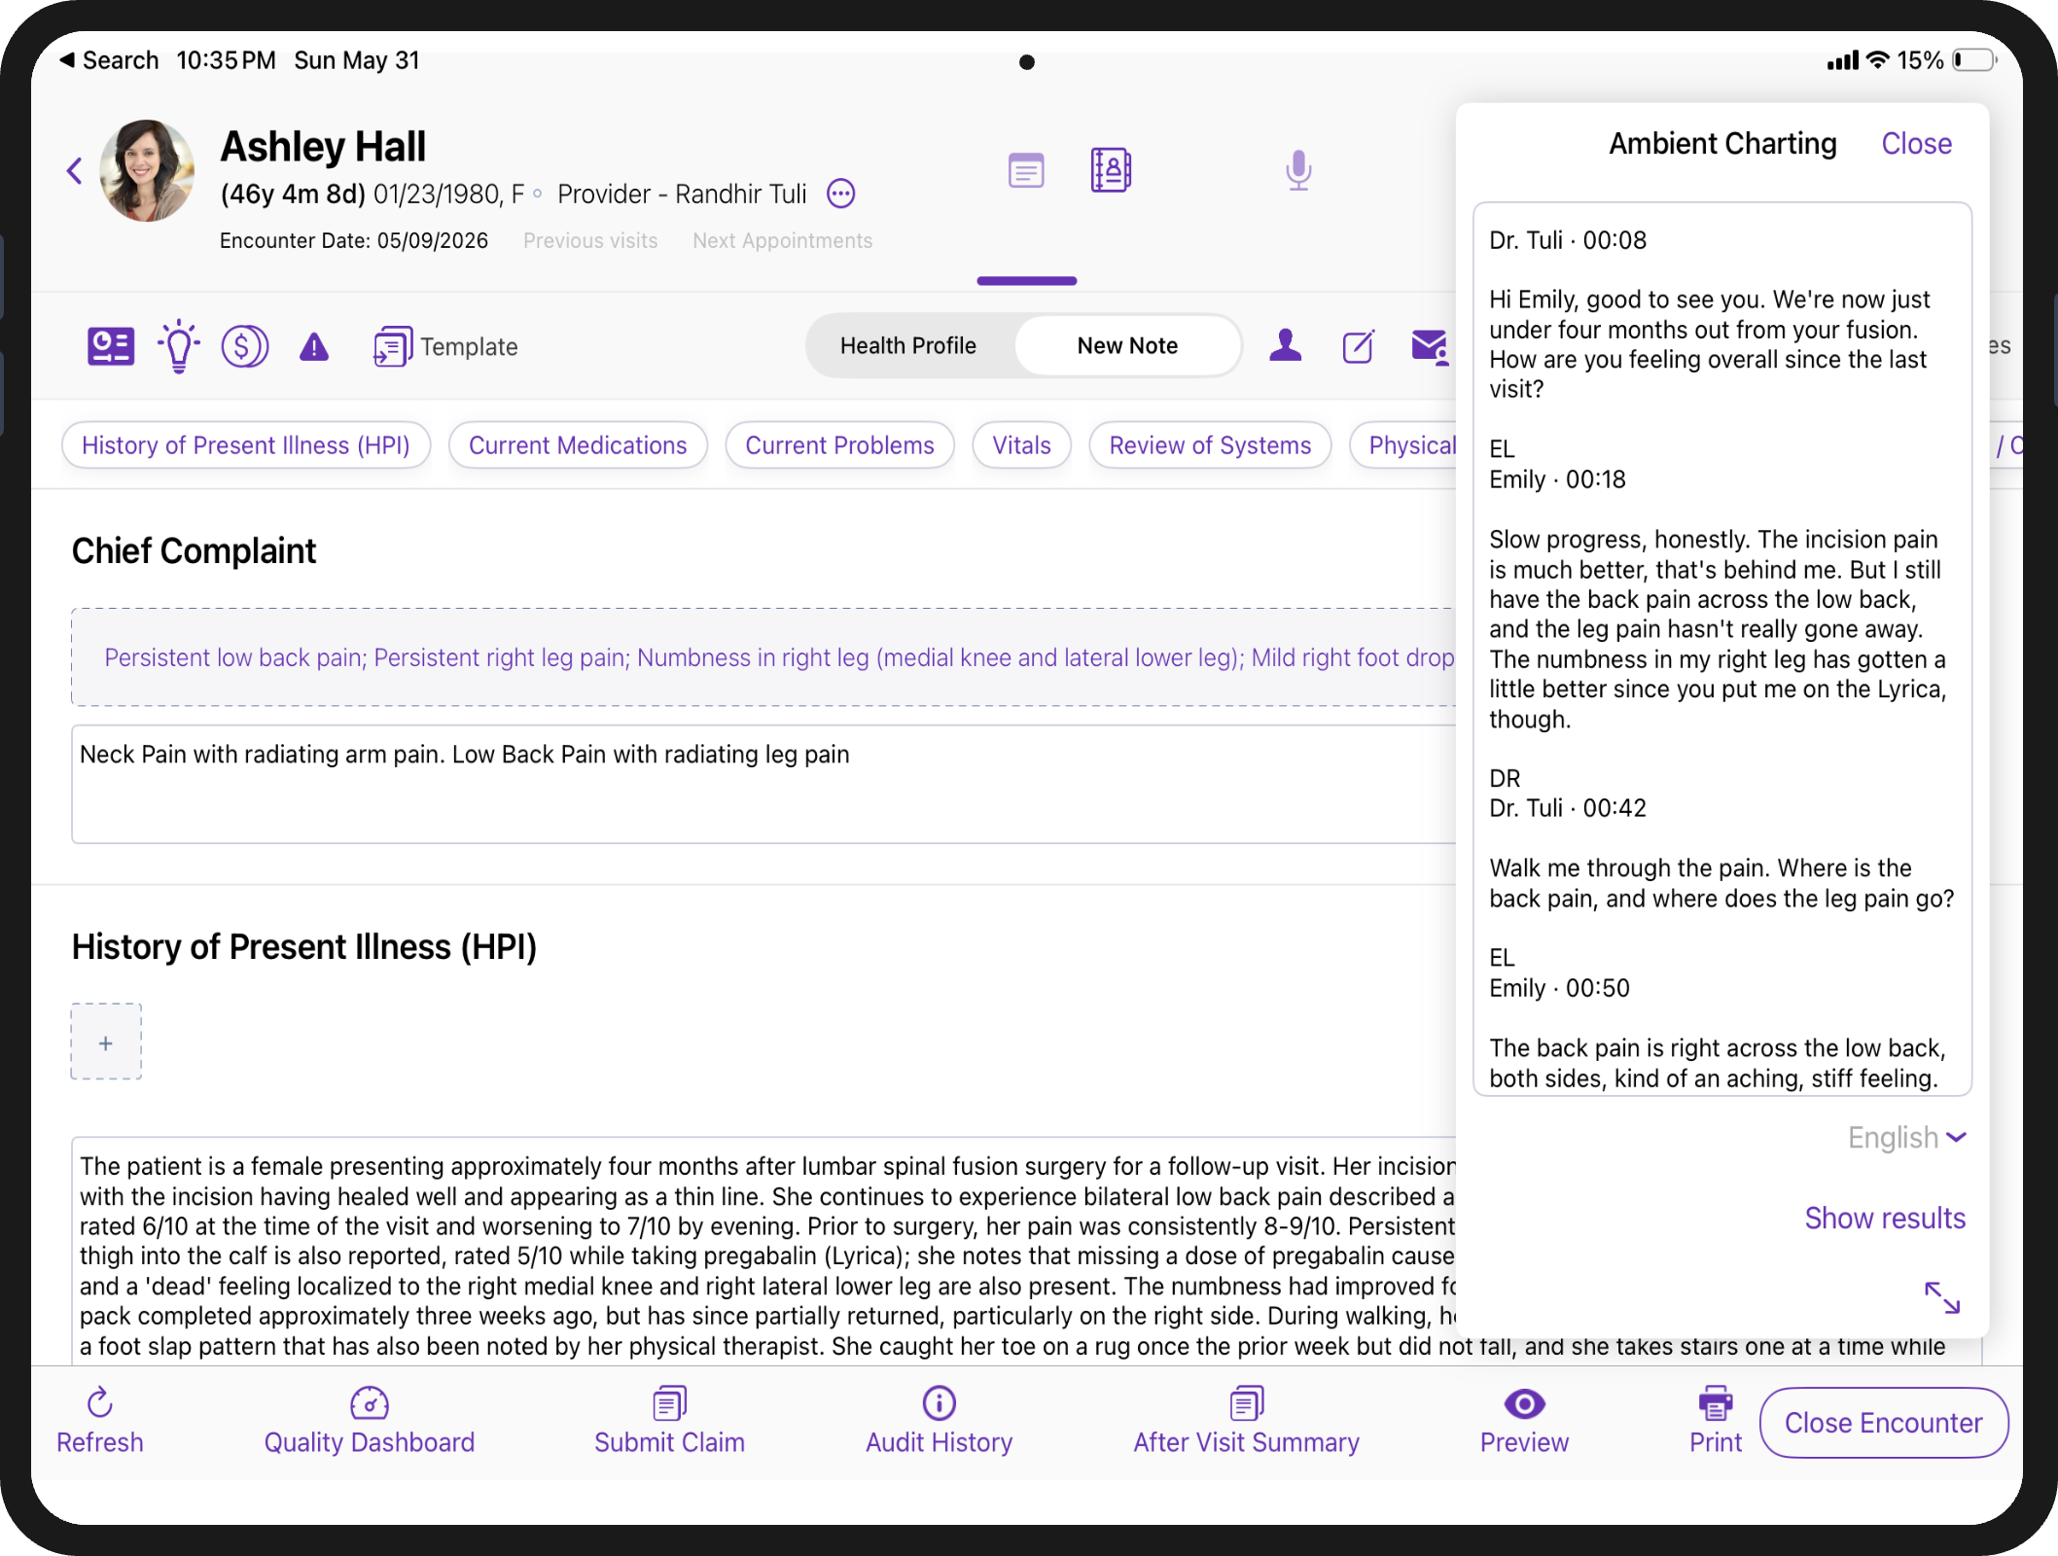Preview the encounter note
The width and height of the screenshot is (2058, 1556).
(x=1524, y=1422)
